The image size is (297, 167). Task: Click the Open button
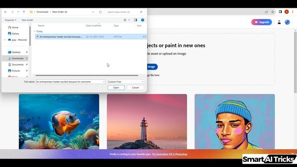coord(116,88)
